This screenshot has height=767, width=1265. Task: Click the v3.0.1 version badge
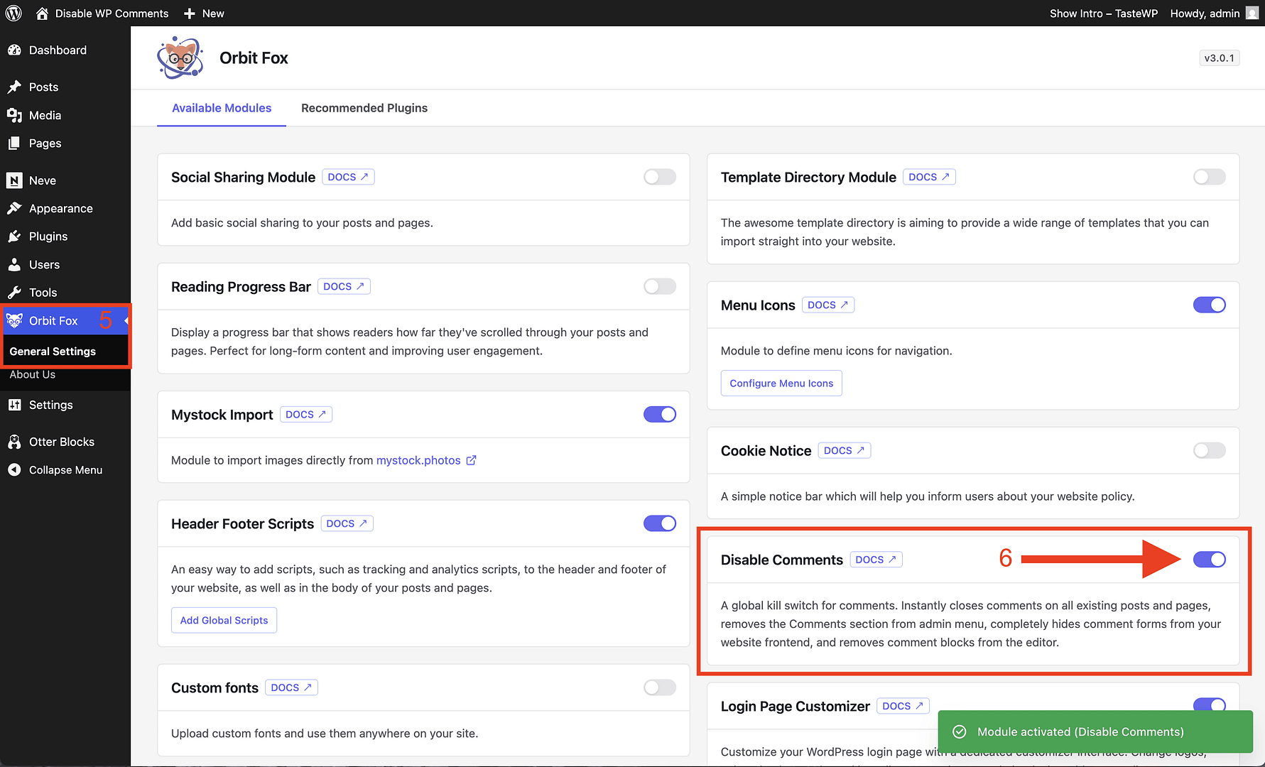point(1219,58)
